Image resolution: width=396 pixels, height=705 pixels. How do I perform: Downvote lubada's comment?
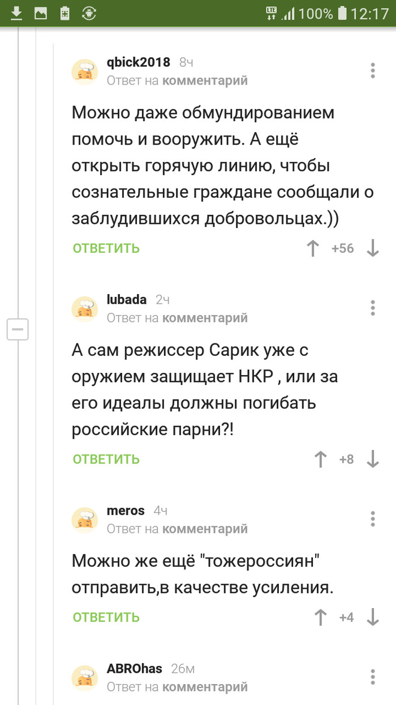[x=372, y=459]
